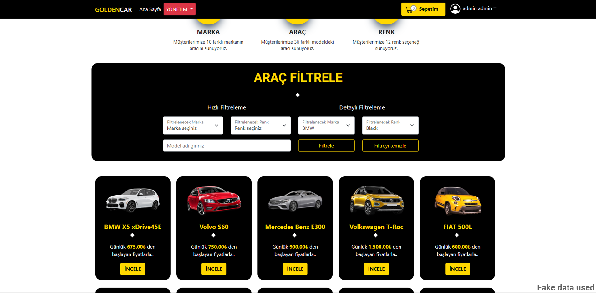The height and width of the screenshot is (293, 596).
Task: Click the 675.00₺ price text
Action: tap(136, 247)
